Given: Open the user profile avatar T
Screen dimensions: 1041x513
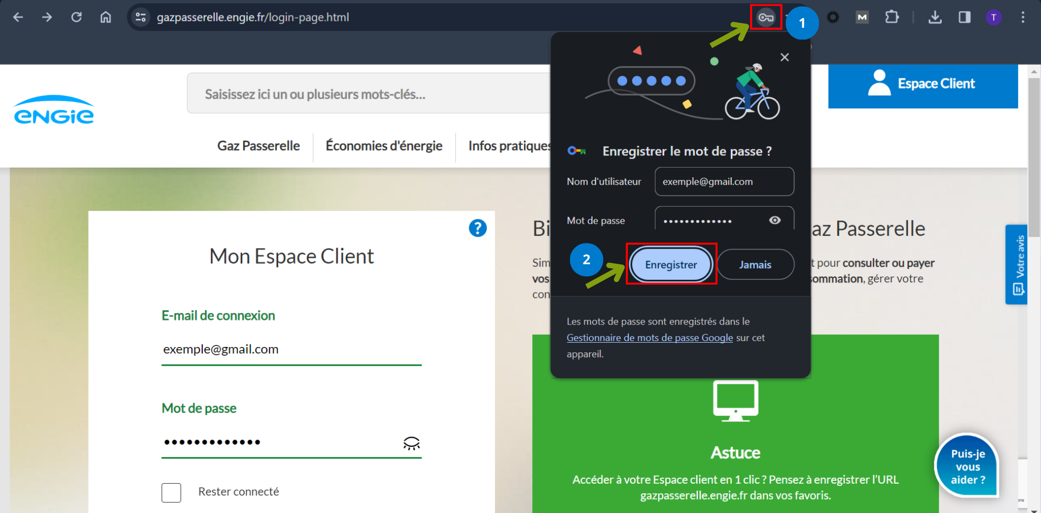Looking at the screenshot, I should click(x=993, y=17).
